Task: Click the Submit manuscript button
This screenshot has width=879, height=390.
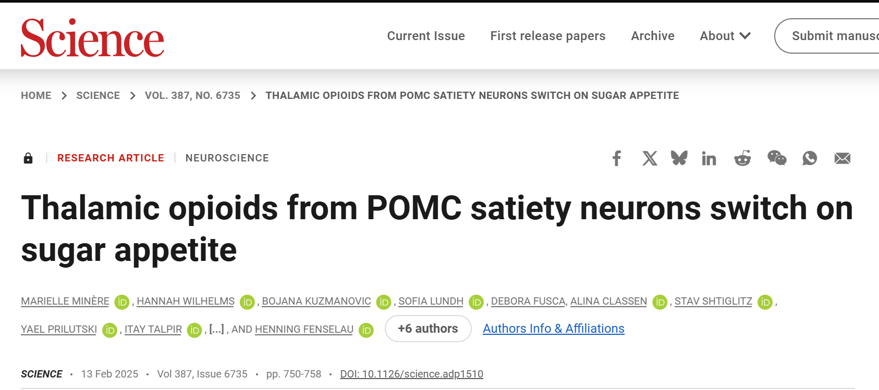Action: point(827,36)
